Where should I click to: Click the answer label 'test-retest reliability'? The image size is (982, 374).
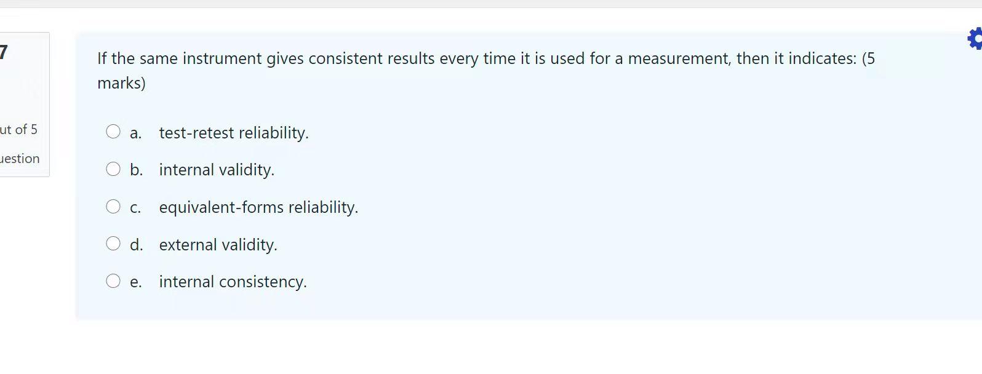click(234, 133)
